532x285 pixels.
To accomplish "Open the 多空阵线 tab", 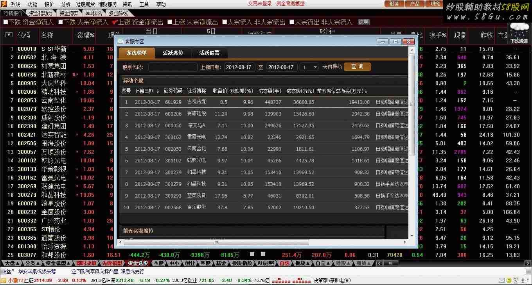I will coord(119,13).
